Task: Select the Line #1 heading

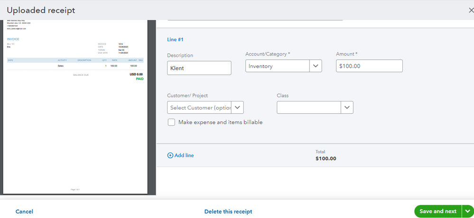Action: click(x=177, y=39)
